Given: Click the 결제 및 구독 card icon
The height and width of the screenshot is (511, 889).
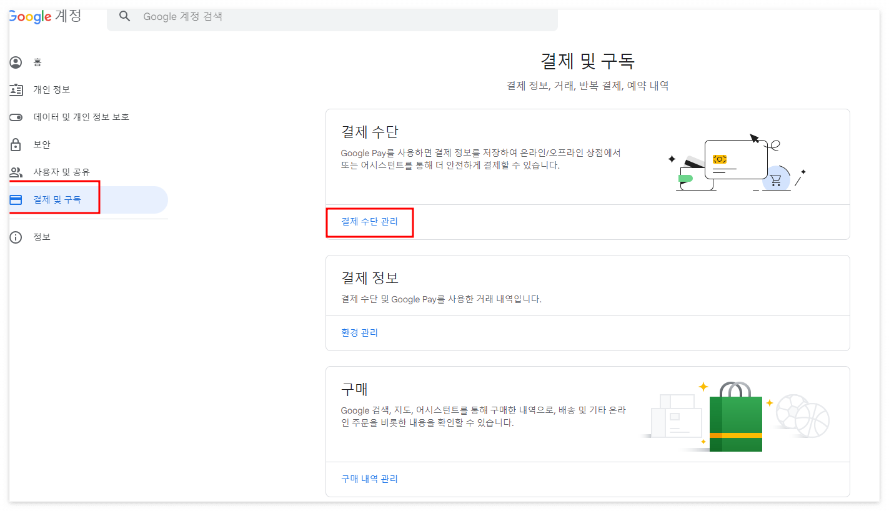Looking at the screenshot, I should pyautogui.click(x=16, y=200).
